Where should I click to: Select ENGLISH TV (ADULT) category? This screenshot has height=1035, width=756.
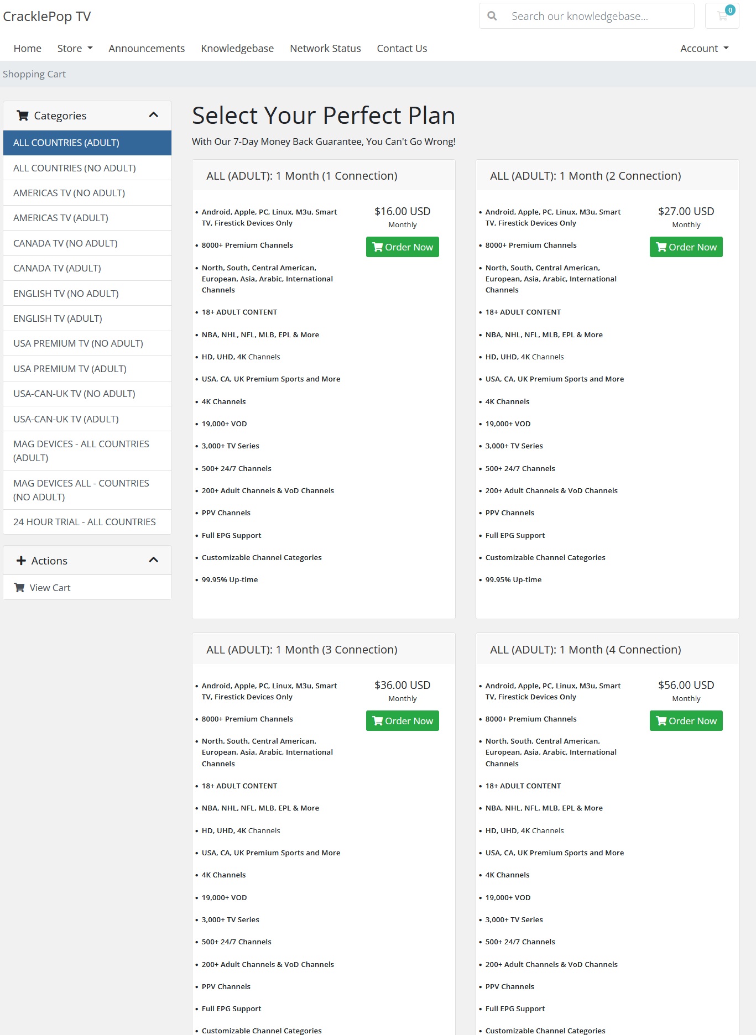(x=87, y=318)
